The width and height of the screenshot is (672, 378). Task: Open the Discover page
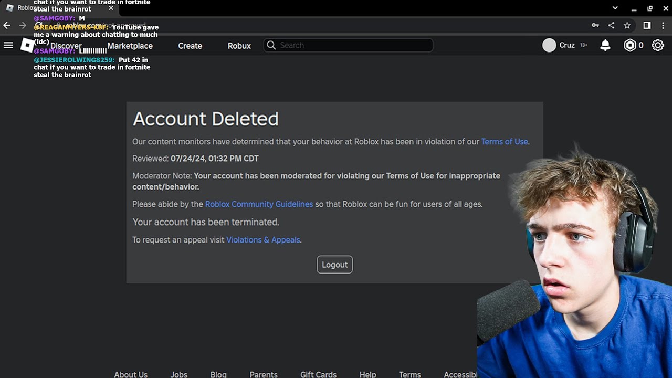(x=66, y=46)
